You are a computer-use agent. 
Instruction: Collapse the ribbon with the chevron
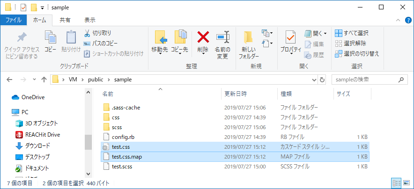click(398, 20)
